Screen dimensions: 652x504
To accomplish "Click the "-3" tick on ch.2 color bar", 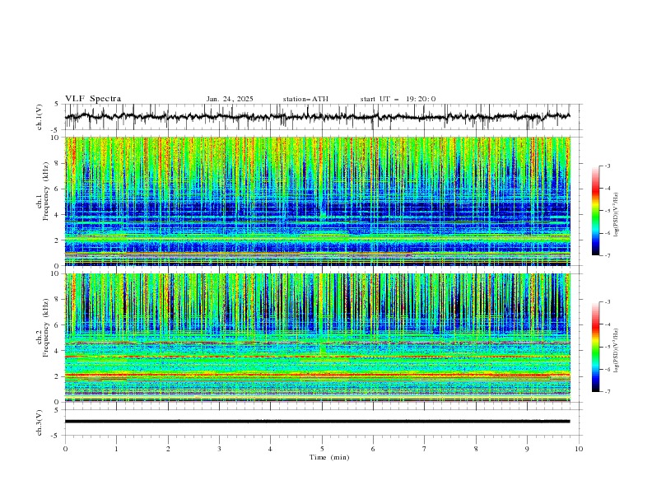I will click(608, 302).
